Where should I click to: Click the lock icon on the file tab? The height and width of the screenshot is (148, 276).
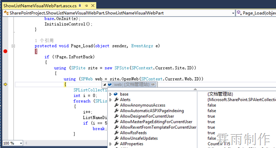[x=80, y=6]
